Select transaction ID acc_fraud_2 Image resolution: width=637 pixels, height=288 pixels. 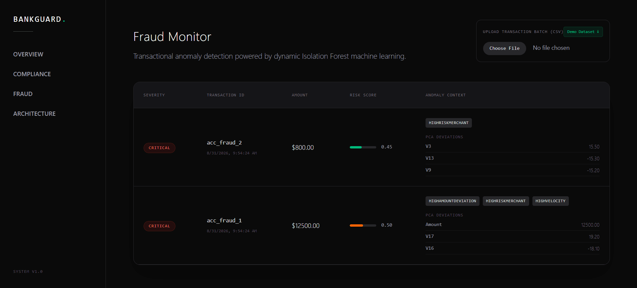(224, 143)
